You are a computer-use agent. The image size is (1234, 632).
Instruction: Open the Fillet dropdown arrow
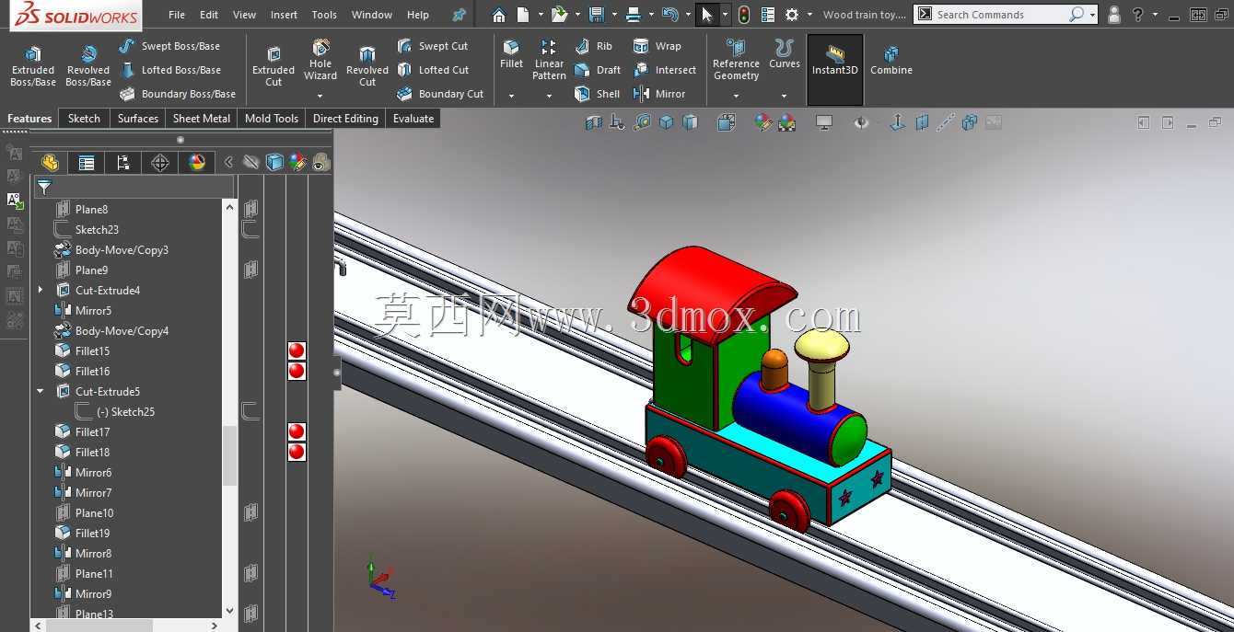point(511,95)
